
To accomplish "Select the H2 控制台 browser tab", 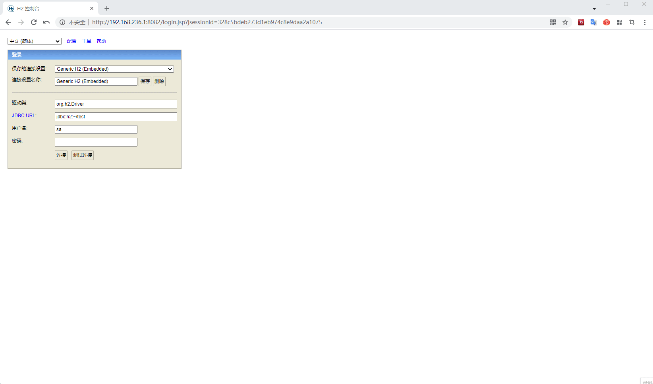I will pos(50,8).
